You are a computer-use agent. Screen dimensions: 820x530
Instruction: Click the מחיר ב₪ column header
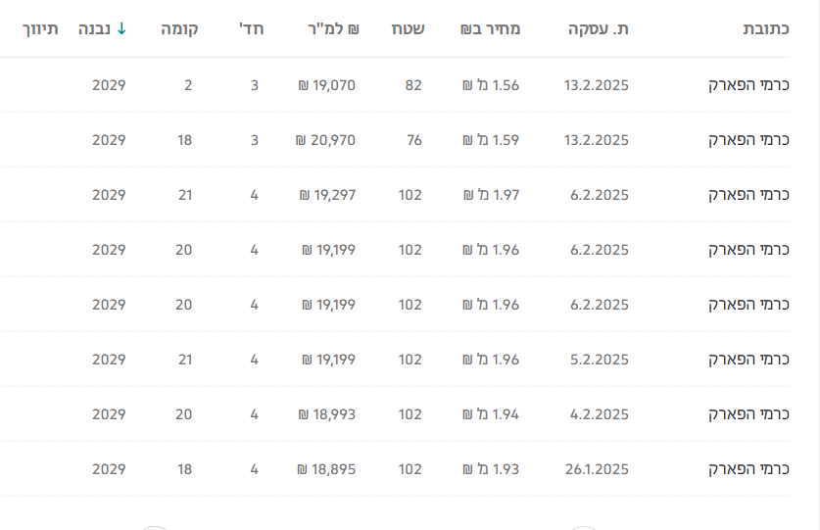490,29
